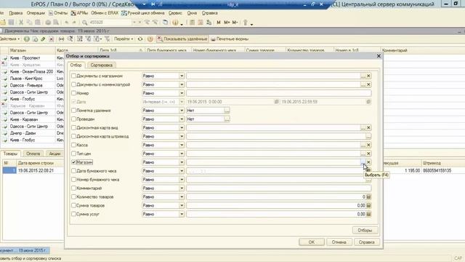
Task: Enable the Касса filter checkbox
Action: click(73, 145)
